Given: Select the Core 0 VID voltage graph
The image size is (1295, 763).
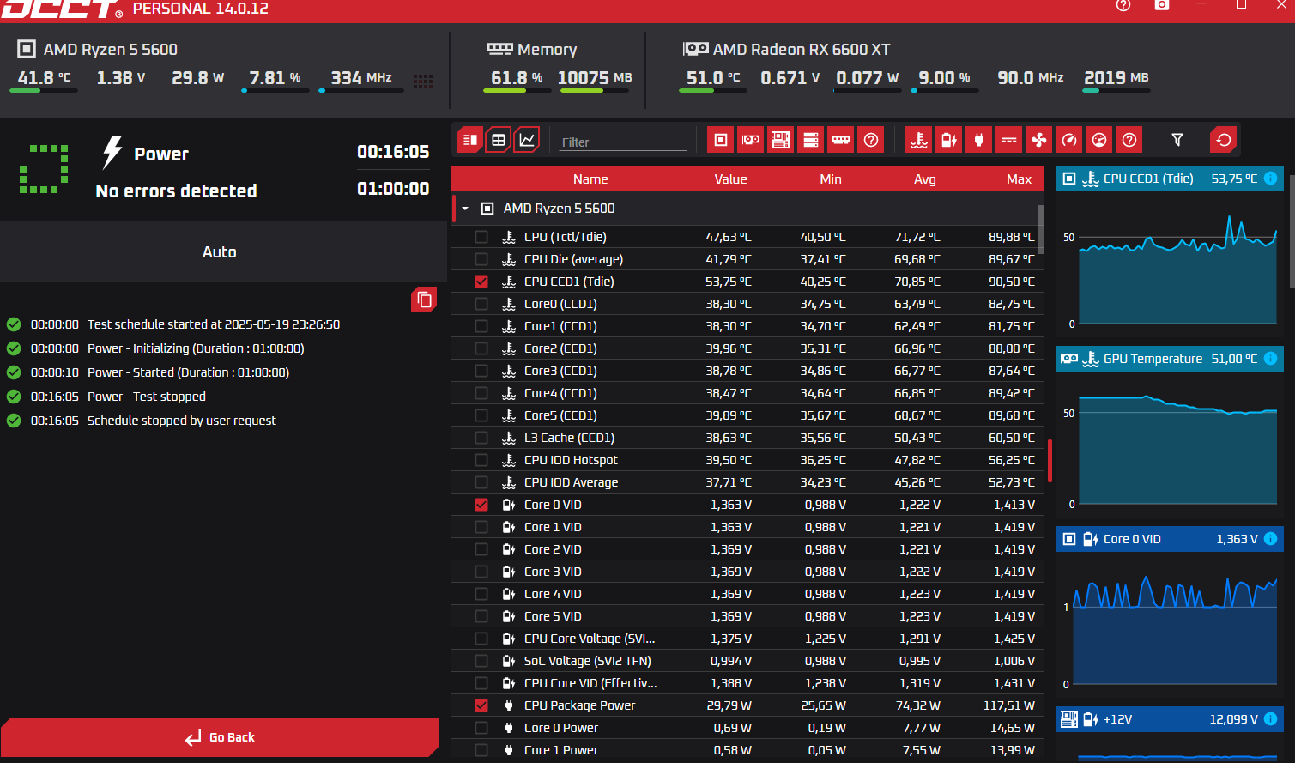Looking at the screenshot, I should [x=1170, y=609].
